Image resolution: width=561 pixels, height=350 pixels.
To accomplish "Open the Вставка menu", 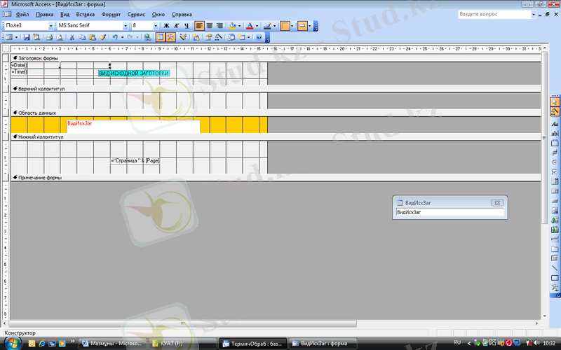I will pyautogui.click(x=85, y=15).
